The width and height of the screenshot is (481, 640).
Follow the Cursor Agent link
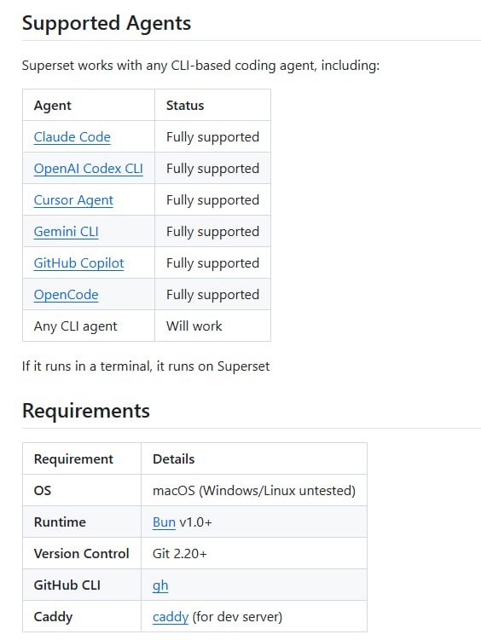click(73, 200)
